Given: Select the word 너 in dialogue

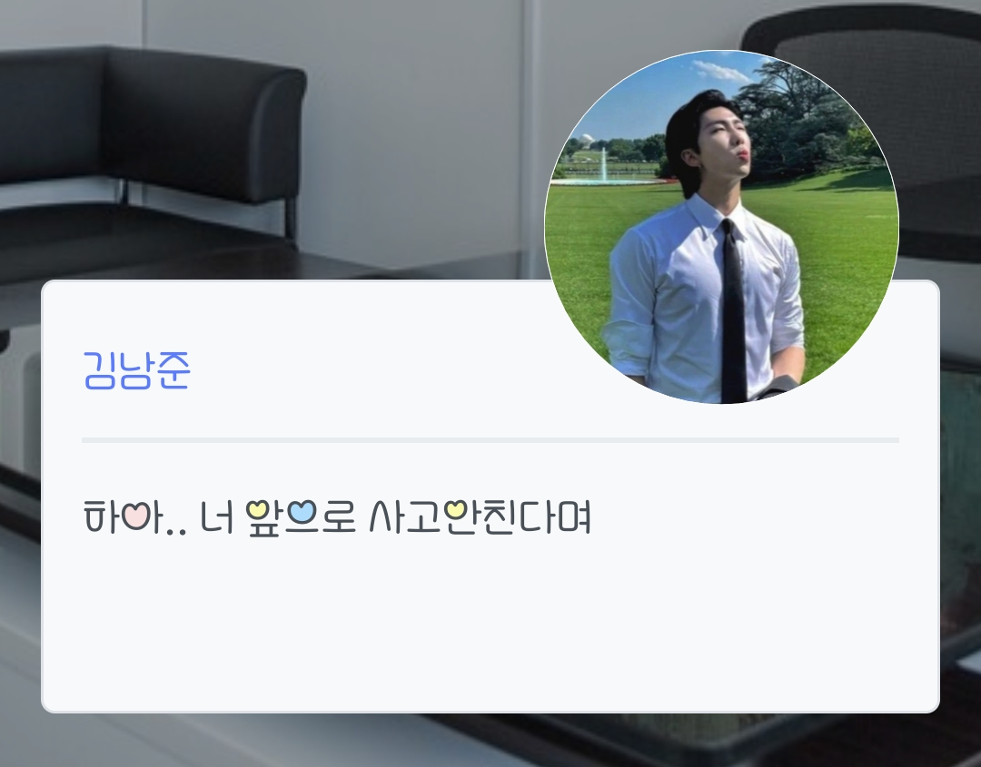Looking at the screenshot, I should click(x=217, y=517).
